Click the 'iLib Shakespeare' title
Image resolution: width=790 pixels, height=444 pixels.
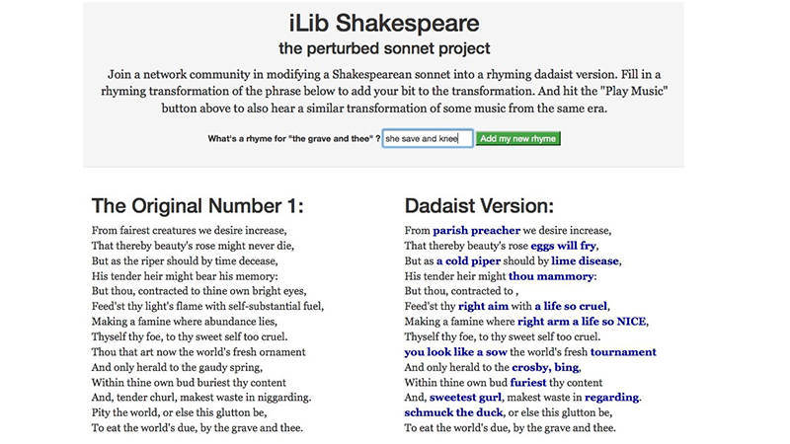tap(384, 23)
